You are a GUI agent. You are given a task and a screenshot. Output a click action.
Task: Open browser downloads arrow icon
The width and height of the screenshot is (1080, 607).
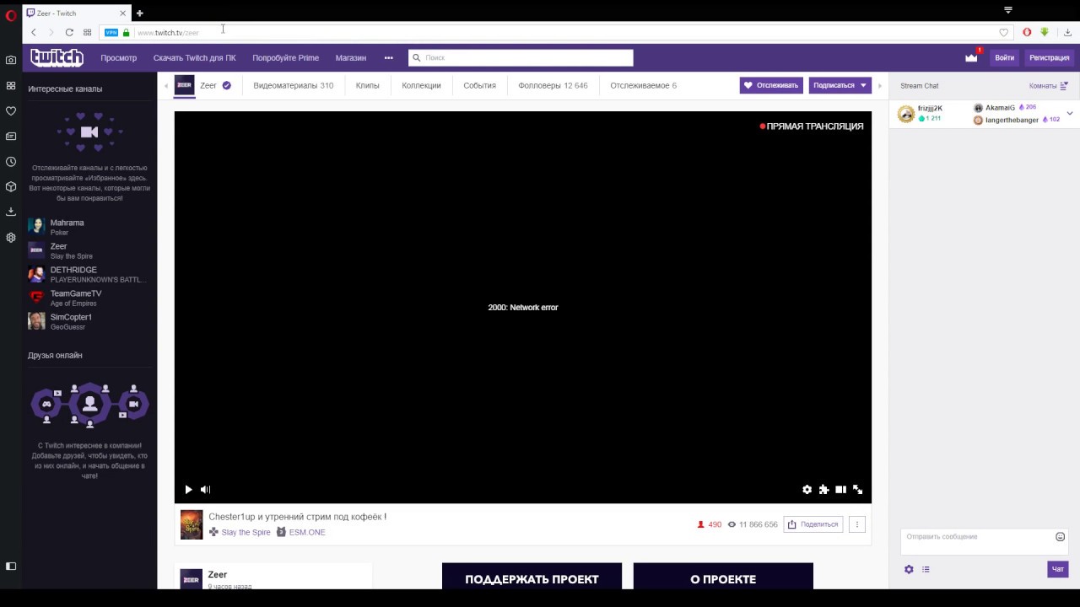(1067, 32)
